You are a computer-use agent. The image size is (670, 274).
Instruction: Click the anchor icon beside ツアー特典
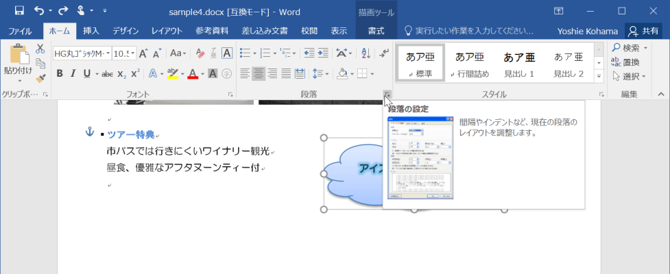90,132
